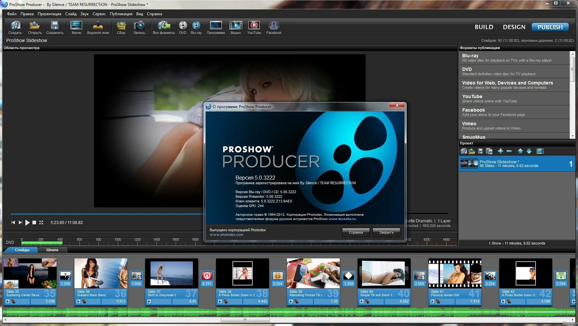Open Все форматы publishing options
Viewport: 578px width, 326px height.
coord(164,27)
